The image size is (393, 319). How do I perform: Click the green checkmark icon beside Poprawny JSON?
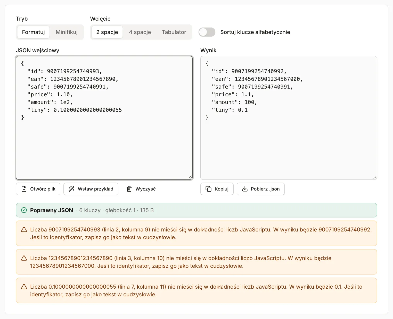pos(24,210)
